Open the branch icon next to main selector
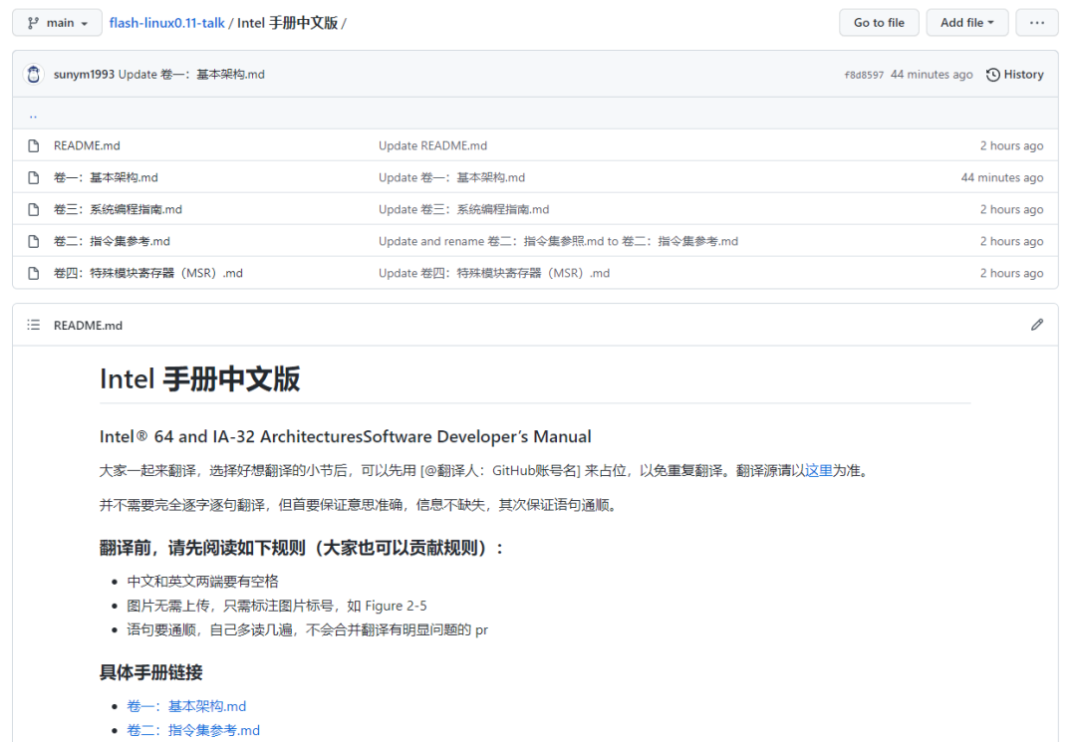 [32, 22]
